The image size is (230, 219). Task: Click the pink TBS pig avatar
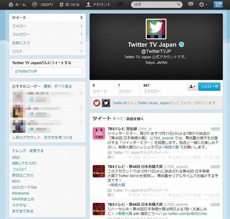(99, 133)
